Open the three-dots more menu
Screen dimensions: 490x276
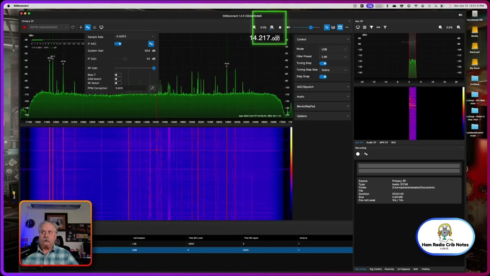347,27
